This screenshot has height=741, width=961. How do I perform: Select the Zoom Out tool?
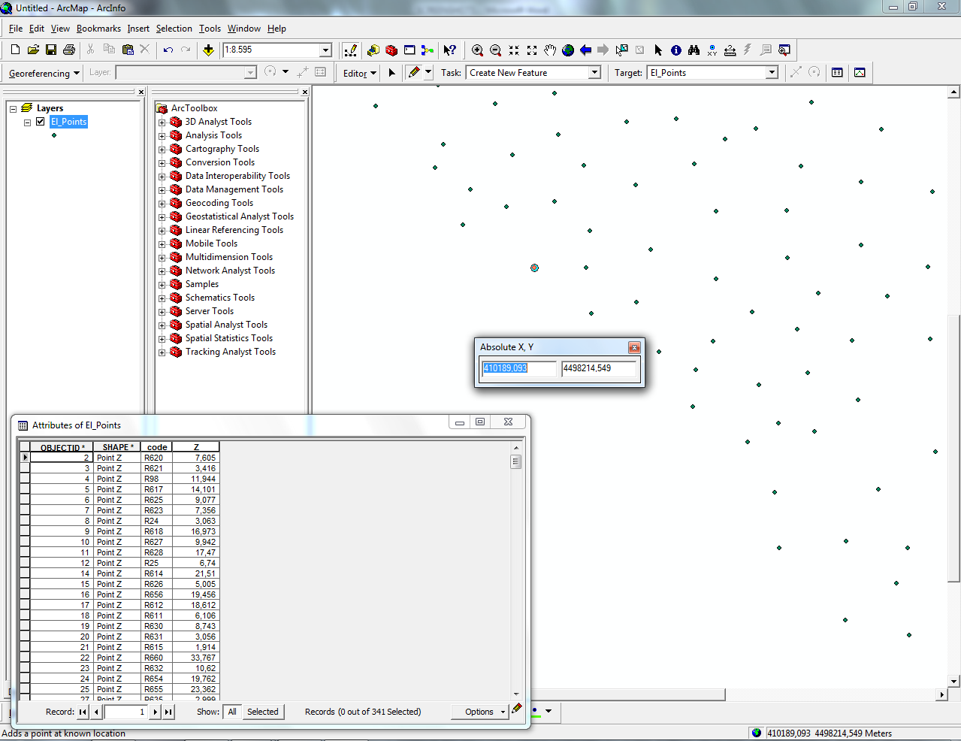(x=496, y=50)
